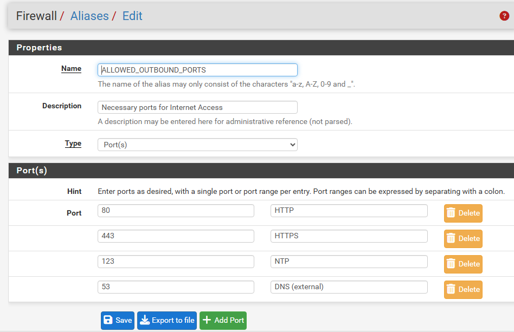Delete the NTP port 123 entry
The width and height of the screenshot is (514, 332).
[x=463, y=264]
